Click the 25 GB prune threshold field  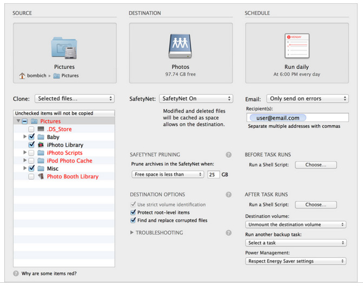(213, 174)
